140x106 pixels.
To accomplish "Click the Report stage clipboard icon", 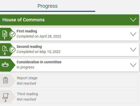I will [6, 80].
